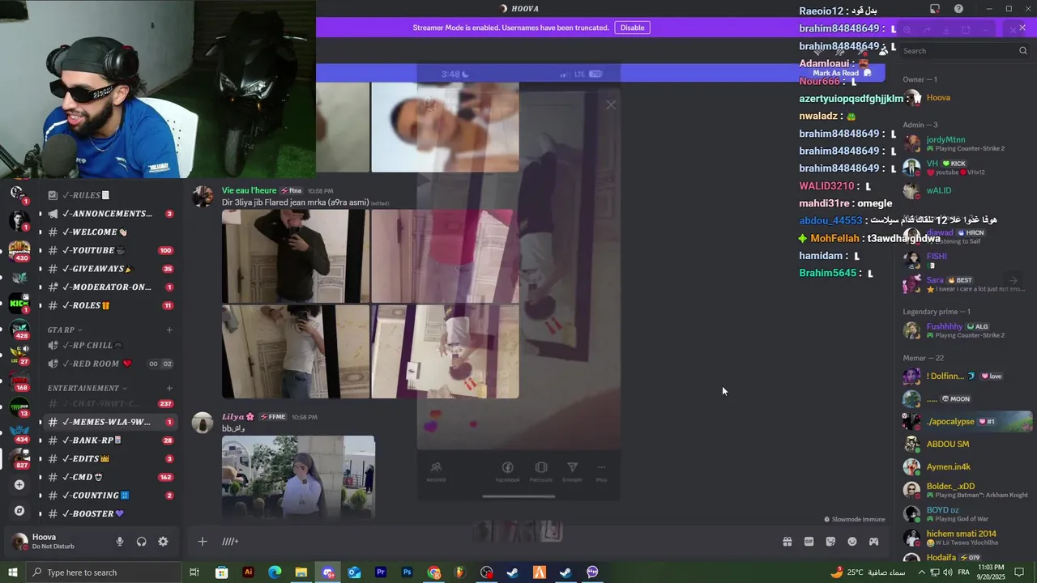Collapse the GTA RP category

pyautogui.click(x=65, y=330)
